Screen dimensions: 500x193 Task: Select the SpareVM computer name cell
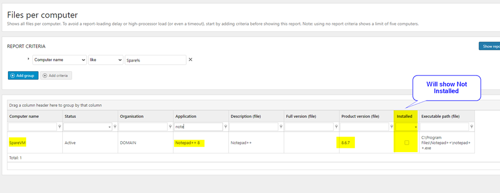35,142
